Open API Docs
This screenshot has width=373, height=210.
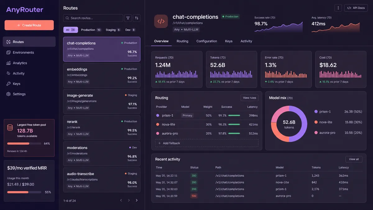click(356, 8)
